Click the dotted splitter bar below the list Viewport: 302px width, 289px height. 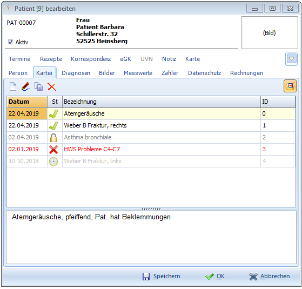(x=151, y=209)
